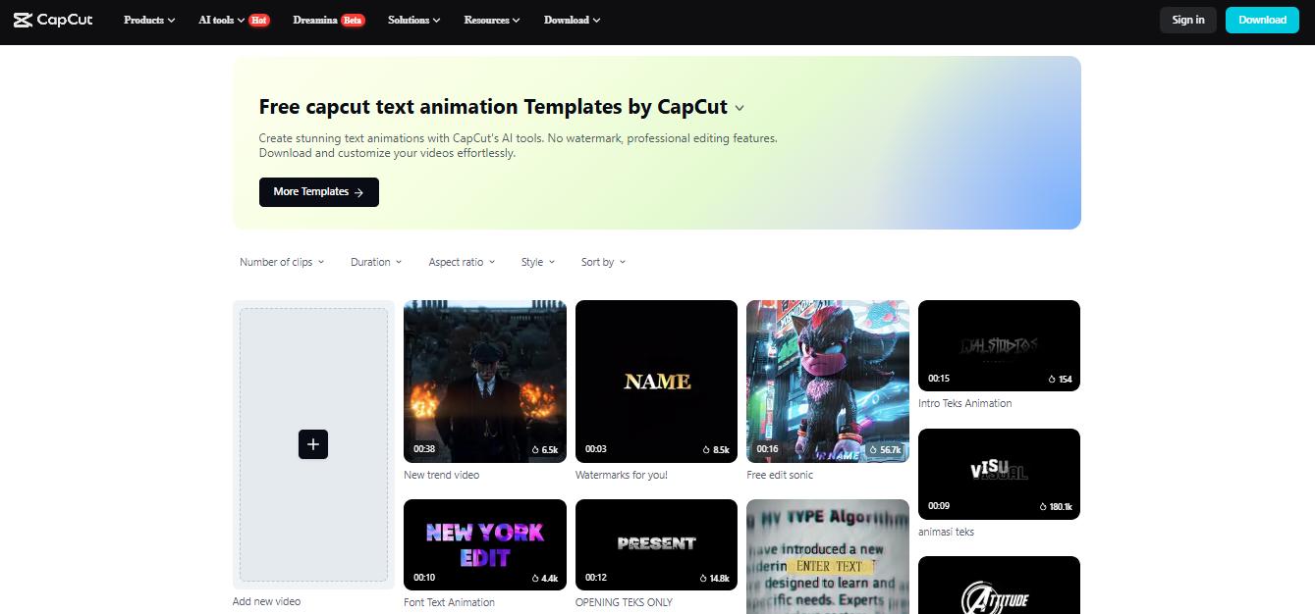
Task: Open the Free edit sonic template thumbnail
Action: 827,381
